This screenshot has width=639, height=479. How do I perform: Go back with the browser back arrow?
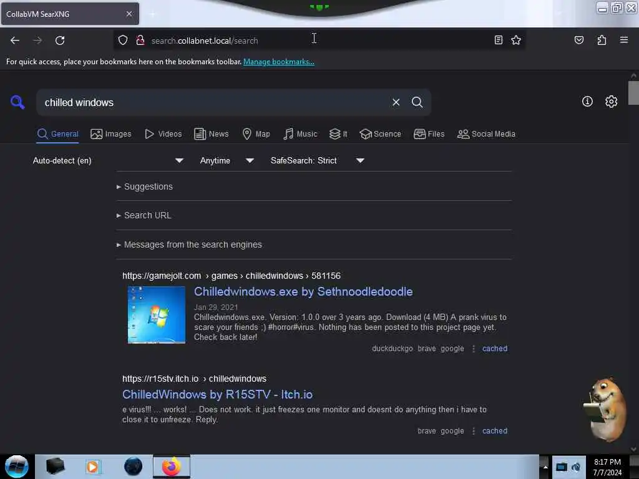15,41
